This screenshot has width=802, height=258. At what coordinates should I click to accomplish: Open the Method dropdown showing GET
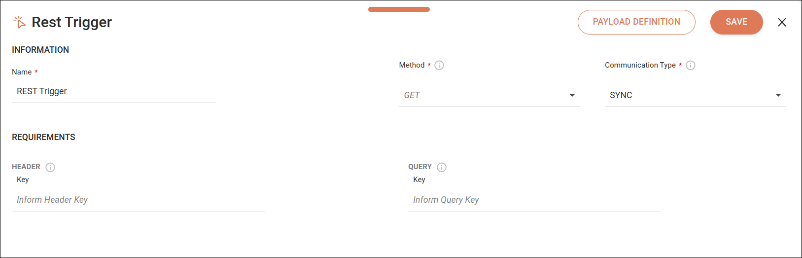coord(483,95)
